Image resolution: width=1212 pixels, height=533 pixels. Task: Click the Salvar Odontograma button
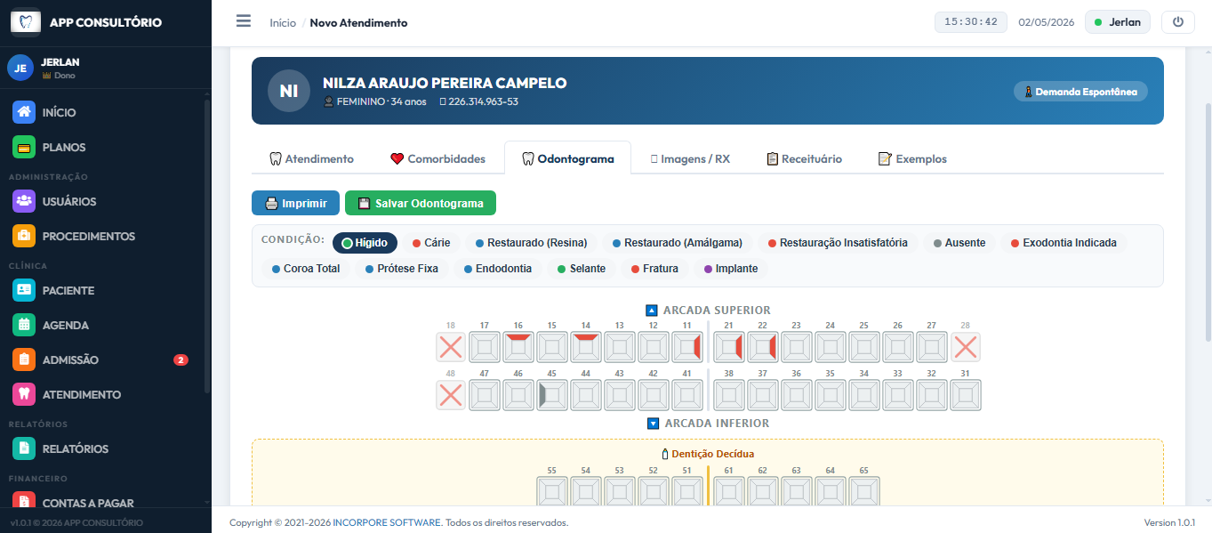coord(421,203)
